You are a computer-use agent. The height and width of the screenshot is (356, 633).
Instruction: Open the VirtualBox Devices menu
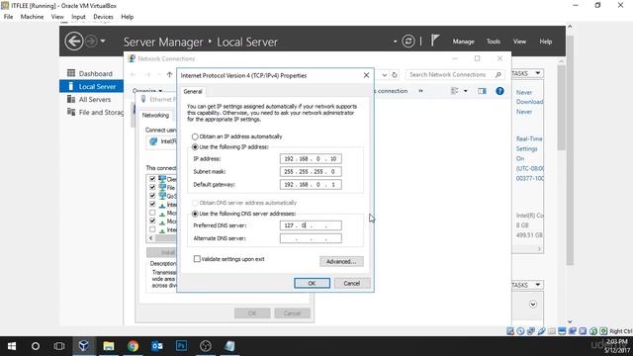[x=103, y=17]
